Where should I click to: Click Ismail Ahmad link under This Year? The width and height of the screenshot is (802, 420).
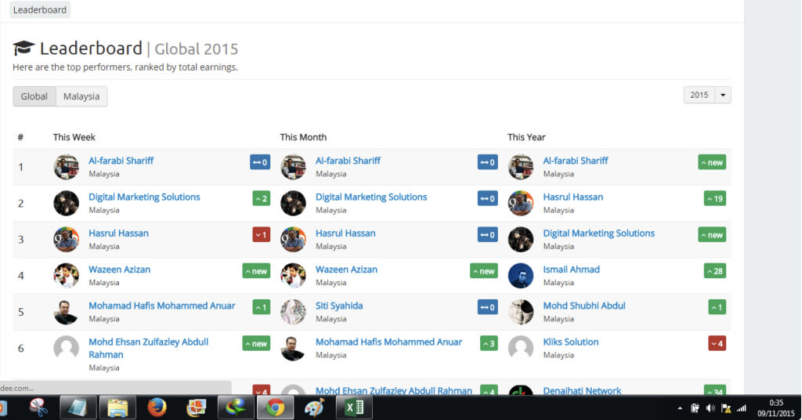[571, 270]
